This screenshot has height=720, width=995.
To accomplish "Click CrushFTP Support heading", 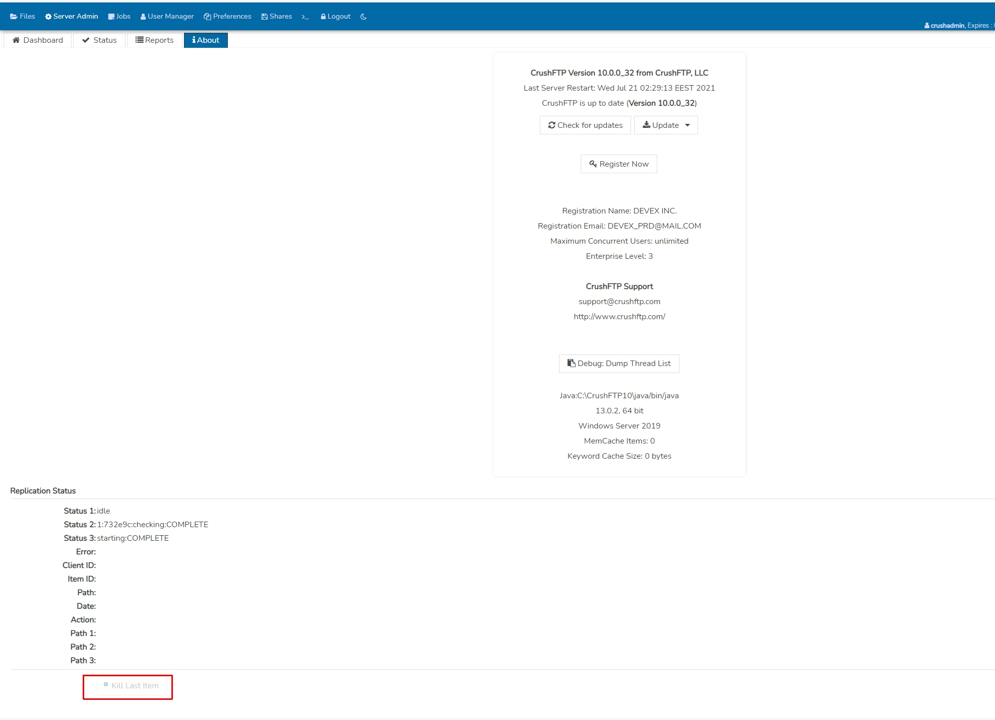I will [x=619, y=286].
